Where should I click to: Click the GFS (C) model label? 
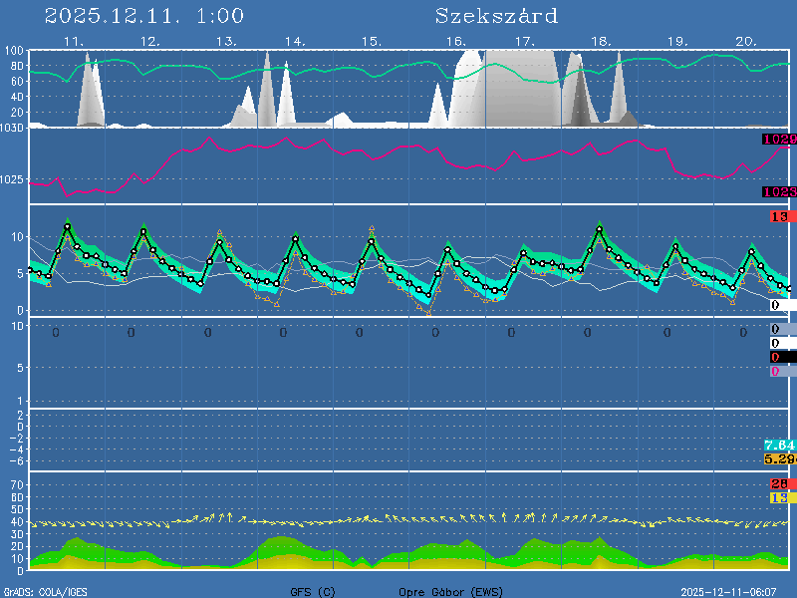tap(313, 592)
